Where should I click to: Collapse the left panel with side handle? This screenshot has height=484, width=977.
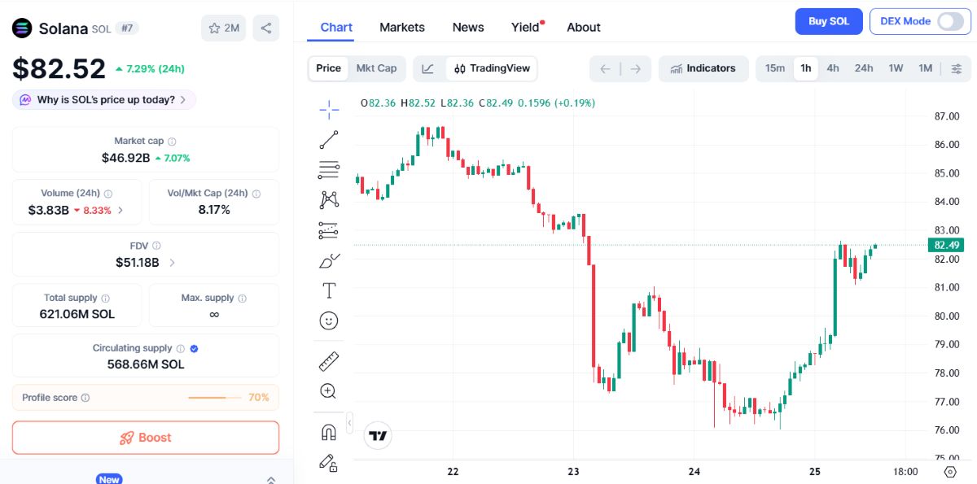click(349, 423)
